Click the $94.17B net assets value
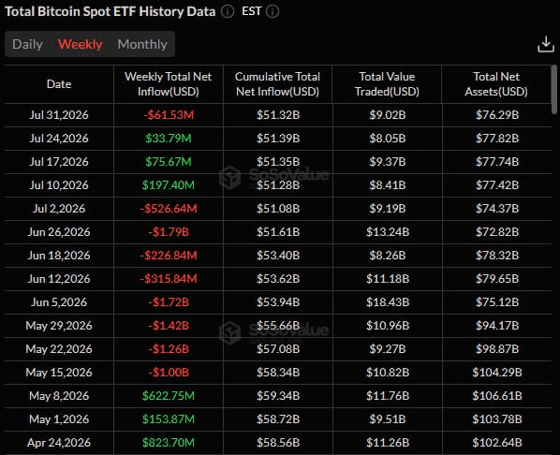560x455 pixels. click(497, 326)
